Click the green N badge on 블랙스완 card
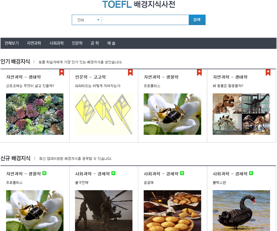Screen dimensions: 277x231 click(251, 173)
